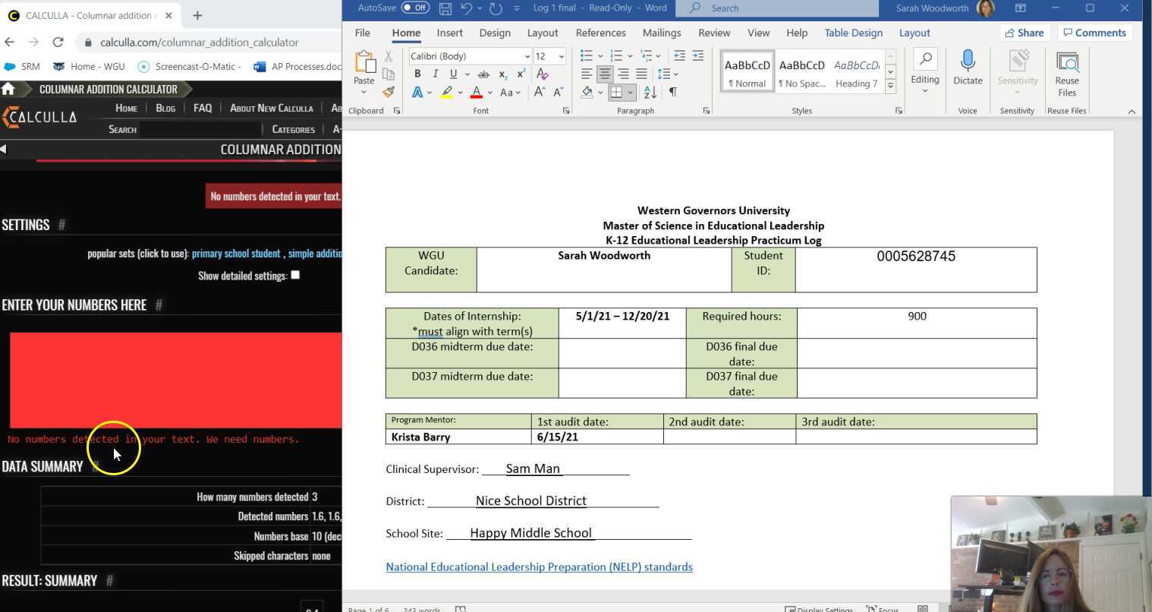The width and height of the screenshot is (1152, 612).
Task: Open the References ribbon tab
Action: coord(600,33)
